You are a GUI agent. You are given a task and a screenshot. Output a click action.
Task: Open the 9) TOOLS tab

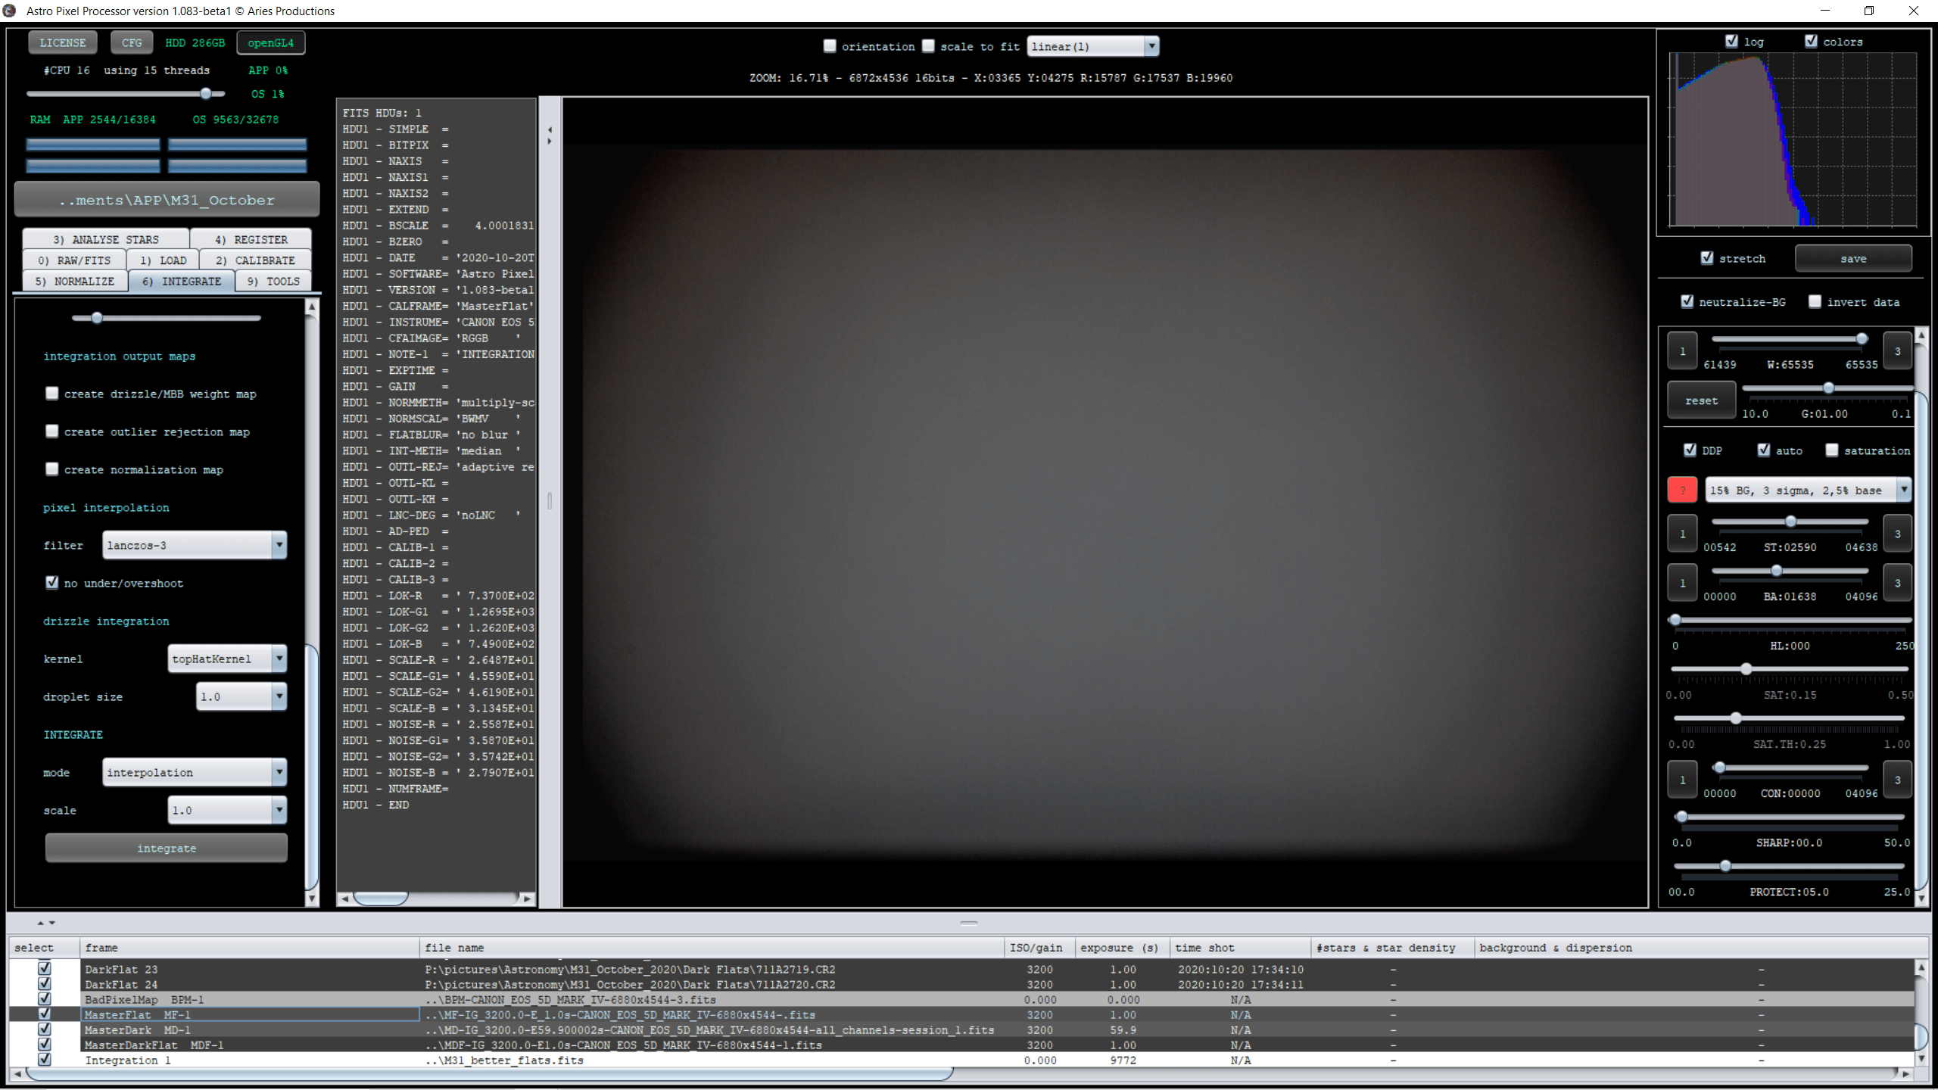tap(273, 281)
